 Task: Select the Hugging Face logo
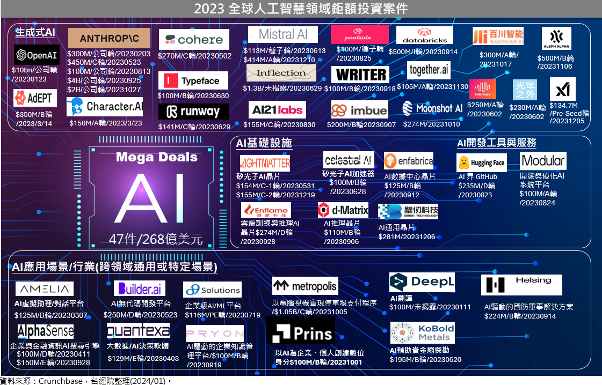(482, 162)
